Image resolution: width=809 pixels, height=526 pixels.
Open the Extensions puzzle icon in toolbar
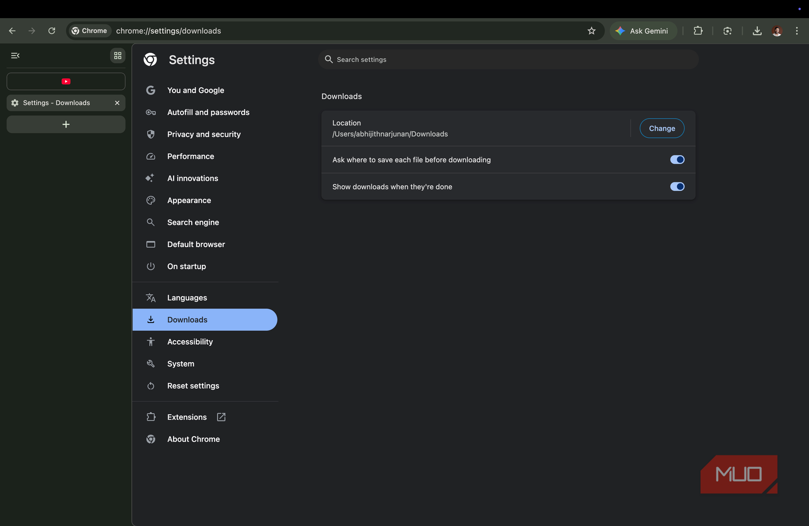pyautogui.click(x=698, y=30)
